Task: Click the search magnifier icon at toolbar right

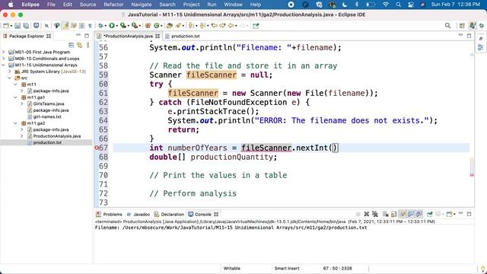Action: [x=447, y=26]
